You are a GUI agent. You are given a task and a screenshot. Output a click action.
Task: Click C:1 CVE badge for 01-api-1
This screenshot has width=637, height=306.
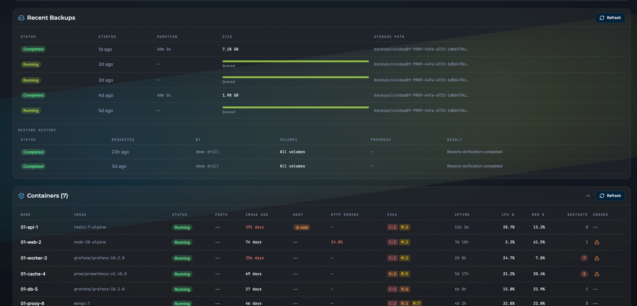(392, 227)
